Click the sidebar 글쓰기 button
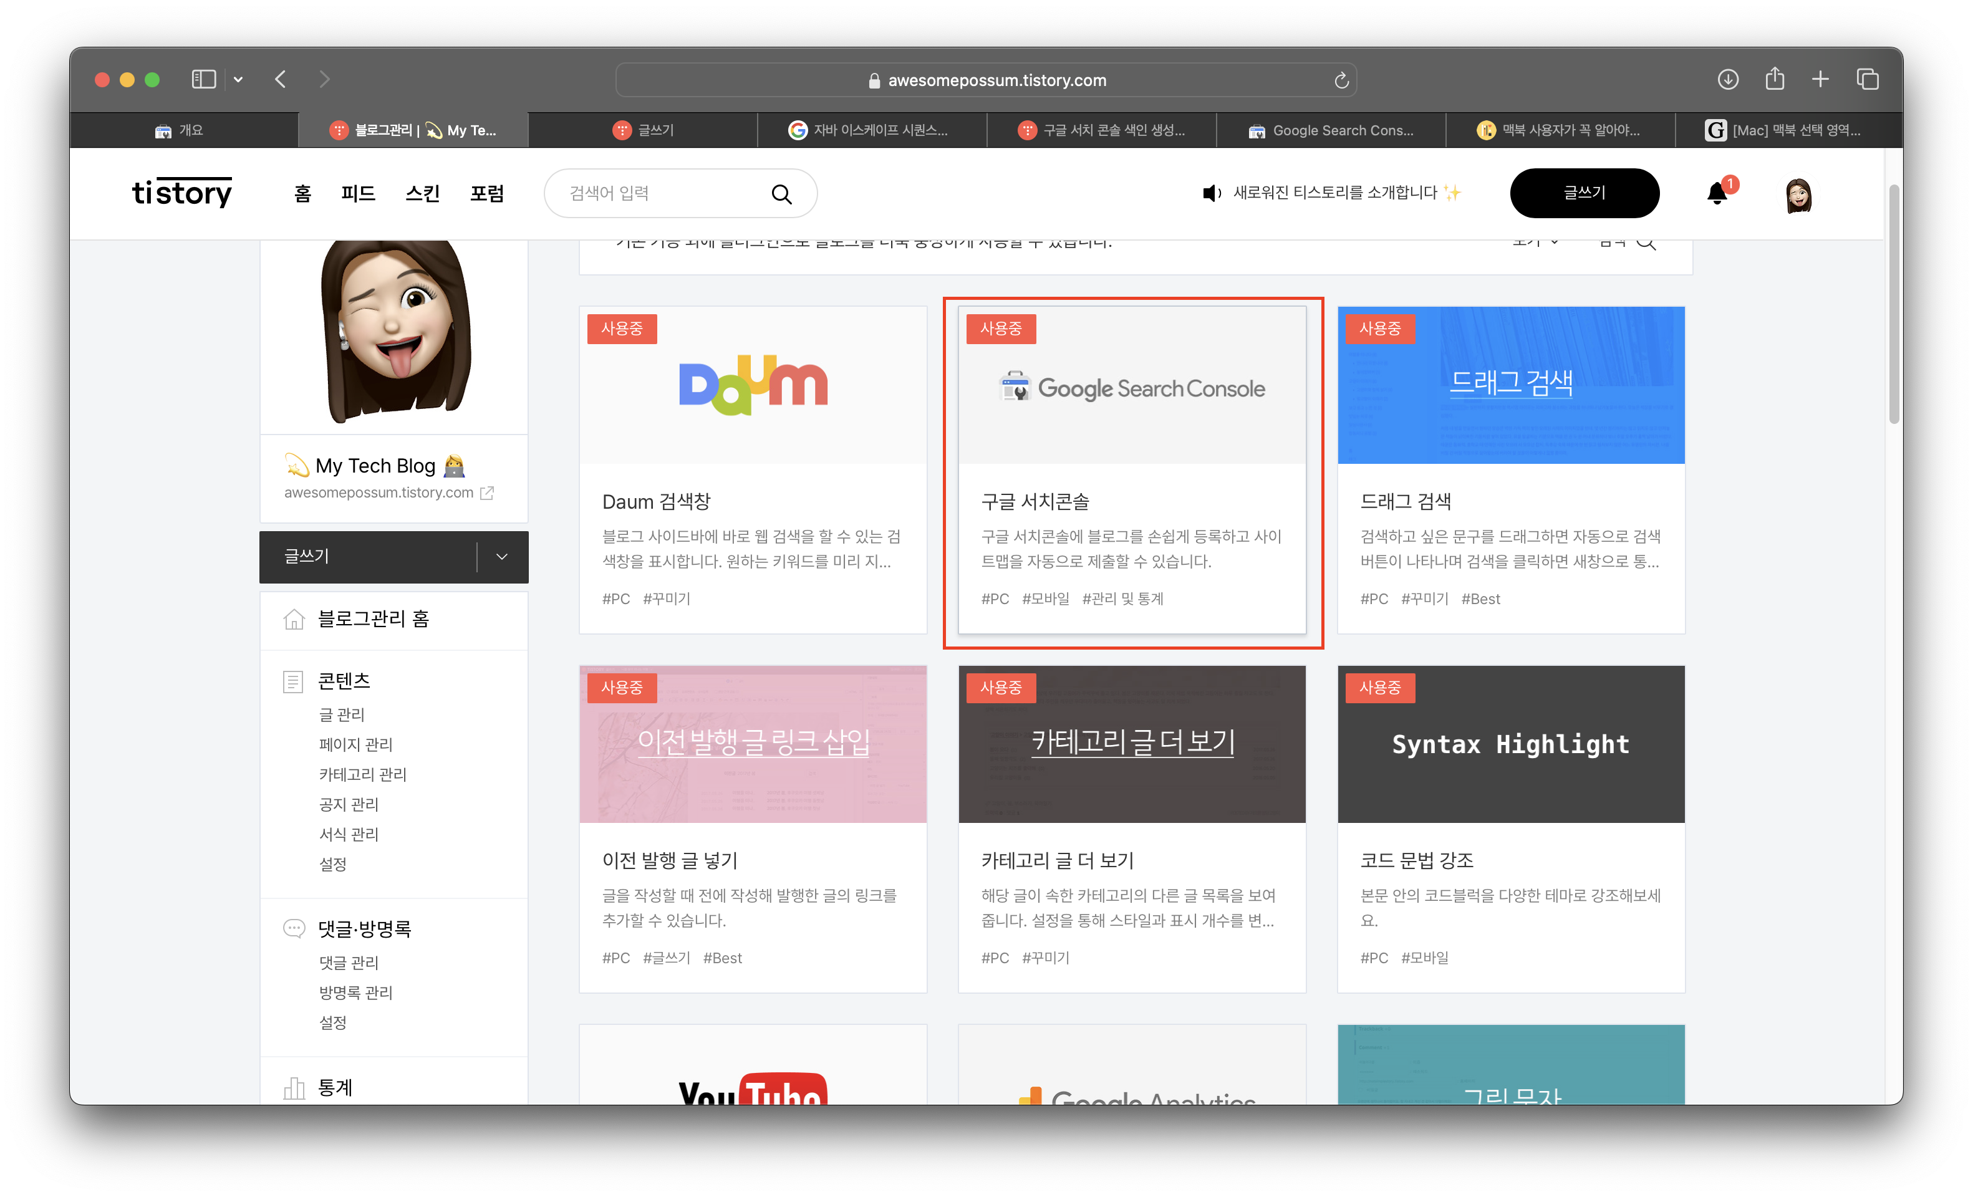Image resolution: width=1973 pixels, height=1197 pixels. [369, 557]
